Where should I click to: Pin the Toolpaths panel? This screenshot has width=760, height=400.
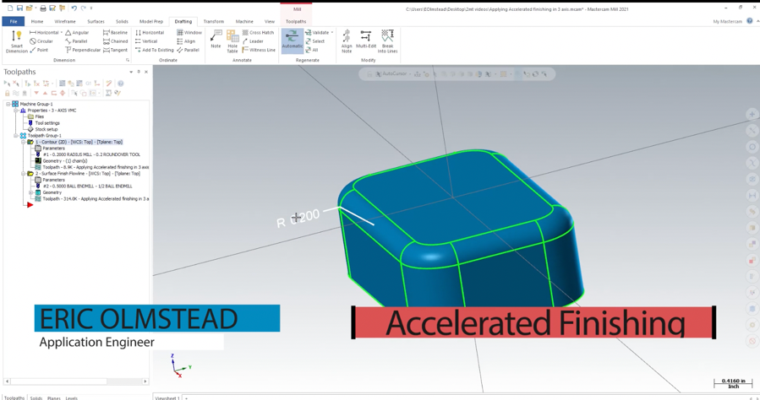click(x=139, y=72)
